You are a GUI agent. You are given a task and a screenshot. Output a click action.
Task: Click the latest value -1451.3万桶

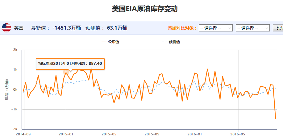pos(67,28)
